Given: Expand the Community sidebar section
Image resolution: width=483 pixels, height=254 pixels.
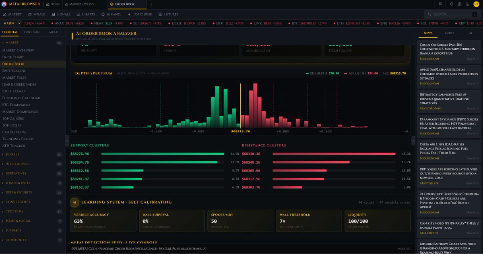Looking at the screenshot, I should 33,240.
